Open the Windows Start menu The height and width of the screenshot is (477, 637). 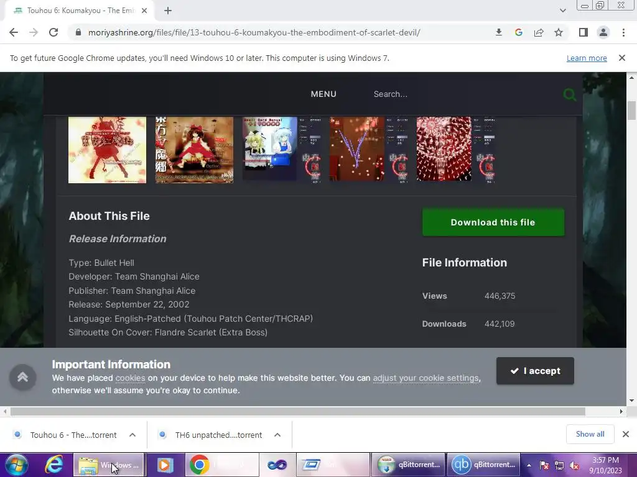[16, 465]
